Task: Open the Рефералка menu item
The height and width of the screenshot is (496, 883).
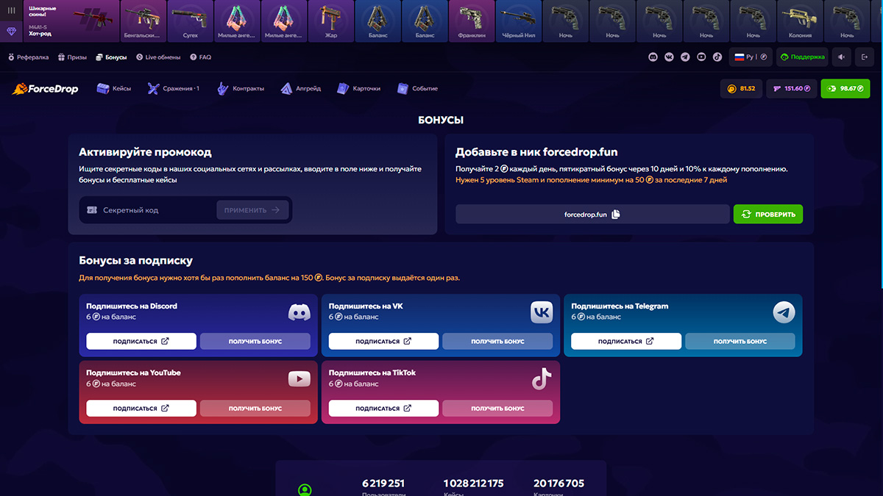Action: point(29,57)
